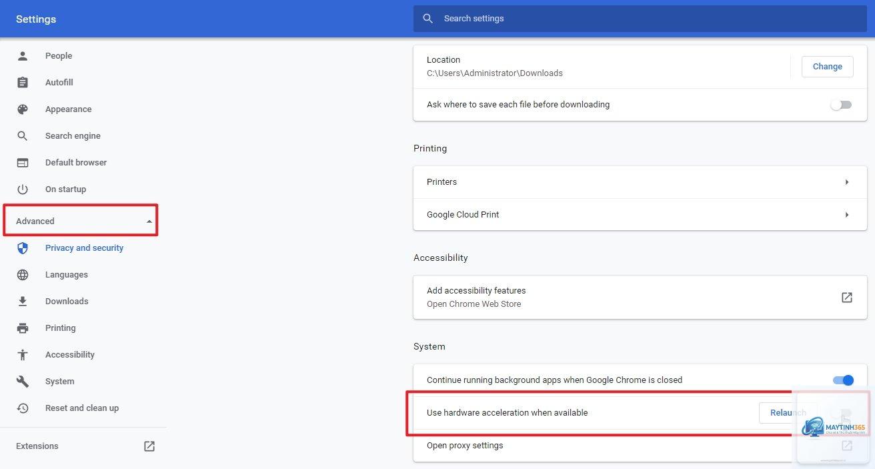875x469 pixels.
Task: Toggle Continue running background apps switch
Action: click(843, 380)
